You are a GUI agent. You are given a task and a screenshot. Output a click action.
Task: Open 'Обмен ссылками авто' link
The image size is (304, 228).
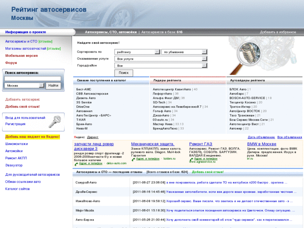(23, 182)
